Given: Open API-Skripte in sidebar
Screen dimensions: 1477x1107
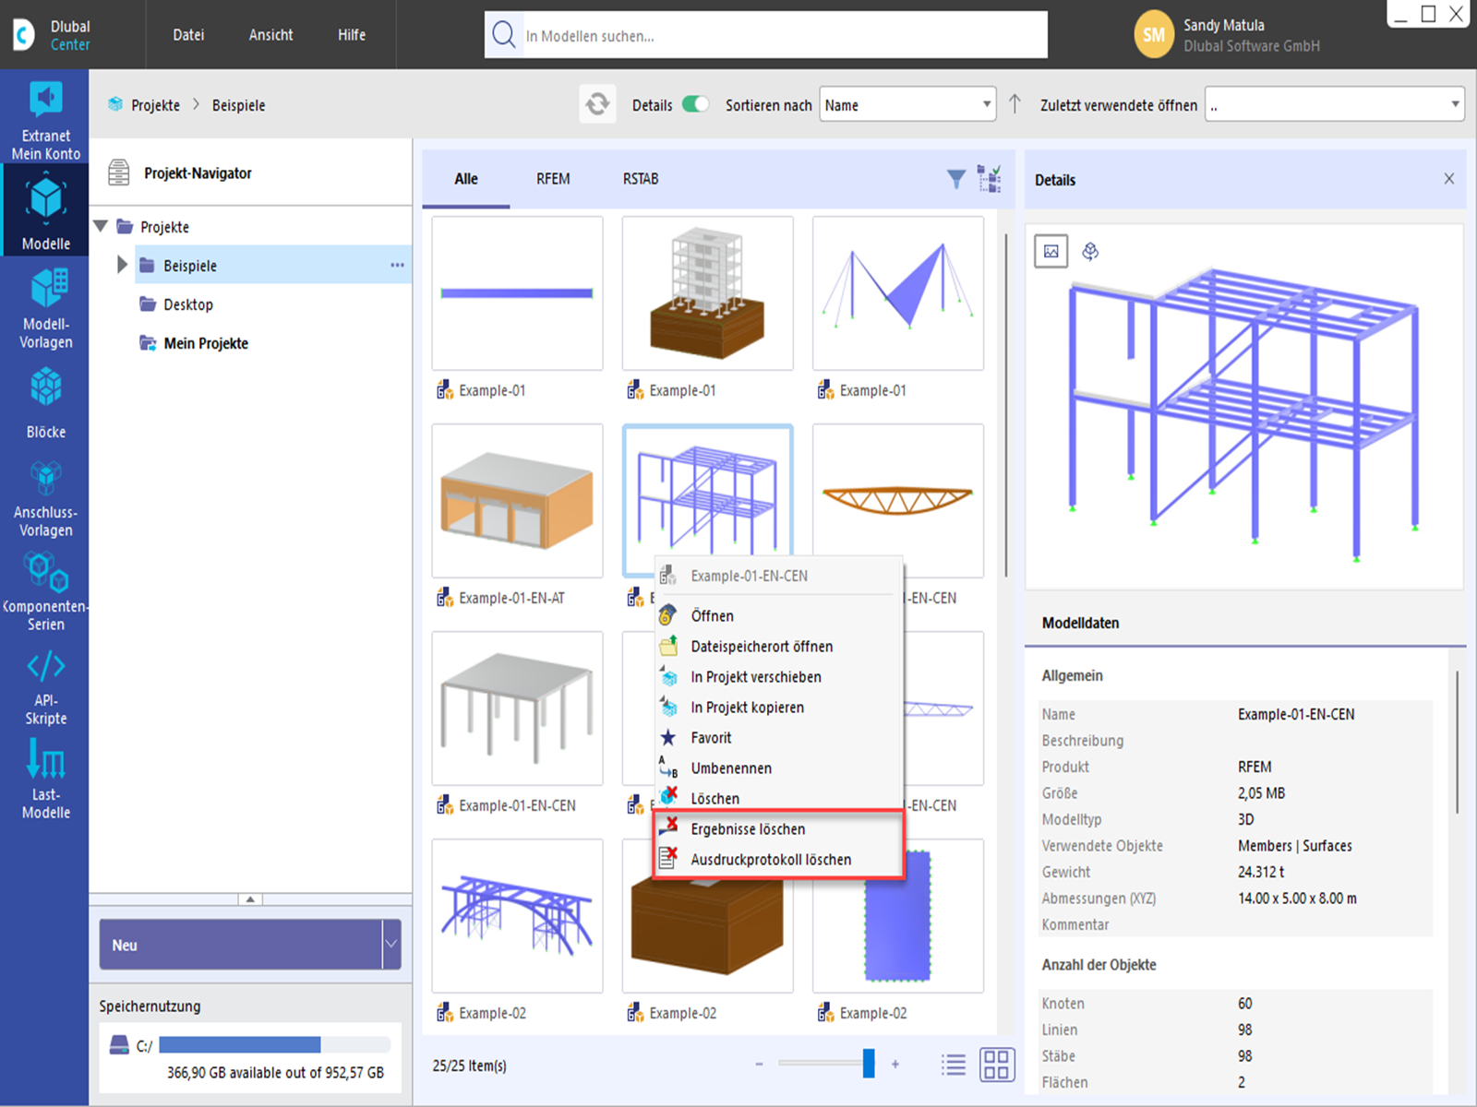Looking at the screenshot, I should 45,688.
